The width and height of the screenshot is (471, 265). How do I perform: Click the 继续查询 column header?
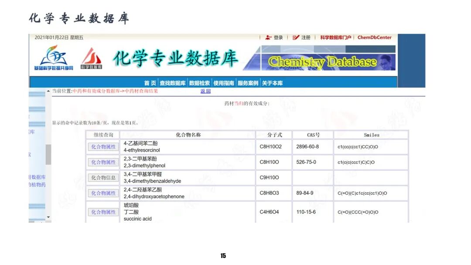point(103,135)
